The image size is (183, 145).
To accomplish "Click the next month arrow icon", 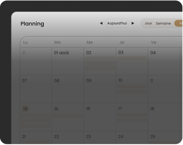I will 133,23.
